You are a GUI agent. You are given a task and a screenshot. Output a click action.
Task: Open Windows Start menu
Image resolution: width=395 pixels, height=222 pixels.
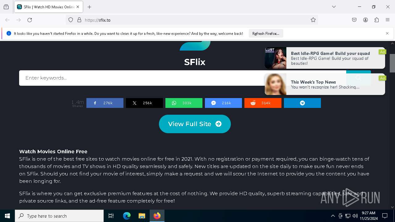(7, 216)
